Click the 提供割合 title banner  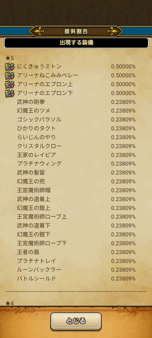[76, 31]
